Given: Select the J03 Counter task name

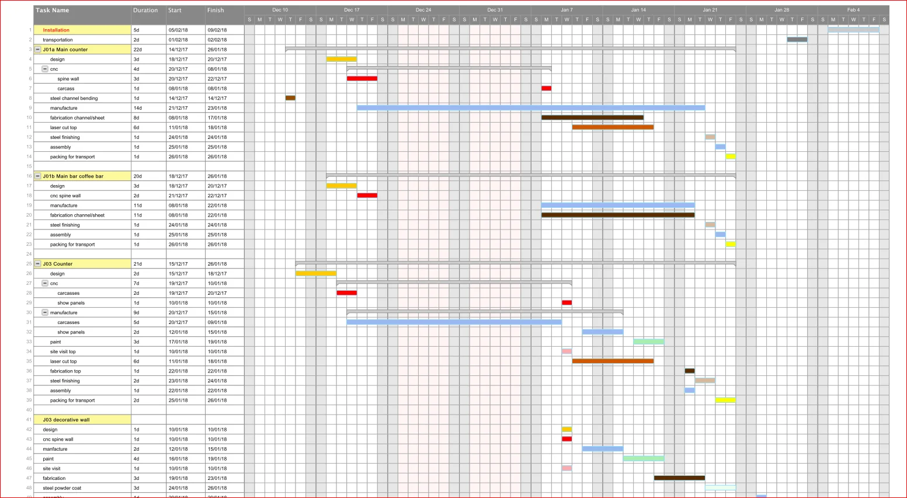Looking at the screenshot, I should coord(58,264).
